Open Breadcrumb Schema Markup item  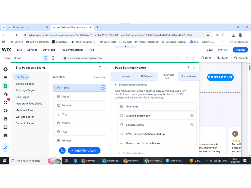pyautogui.click(x=157, y=143)
